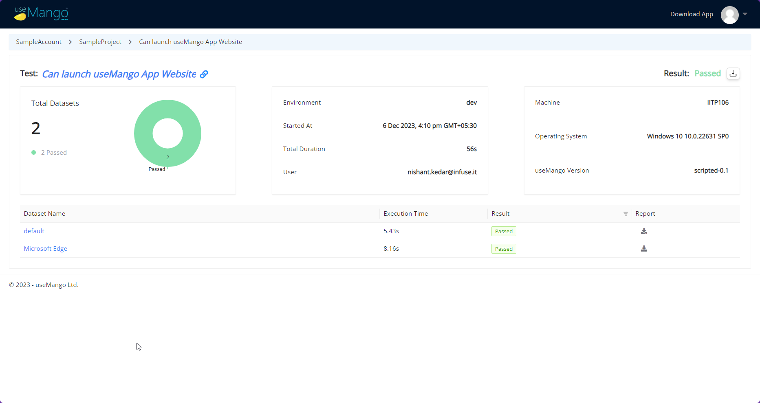Download the overall result report
Viewport: 760px width, 403px height.
(733, 73)
